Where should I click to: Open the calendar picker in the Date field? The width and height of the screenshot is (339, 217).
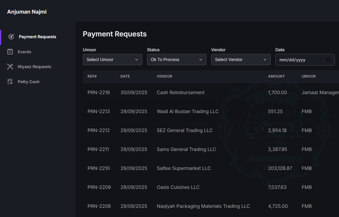click(x=328, y=60)
